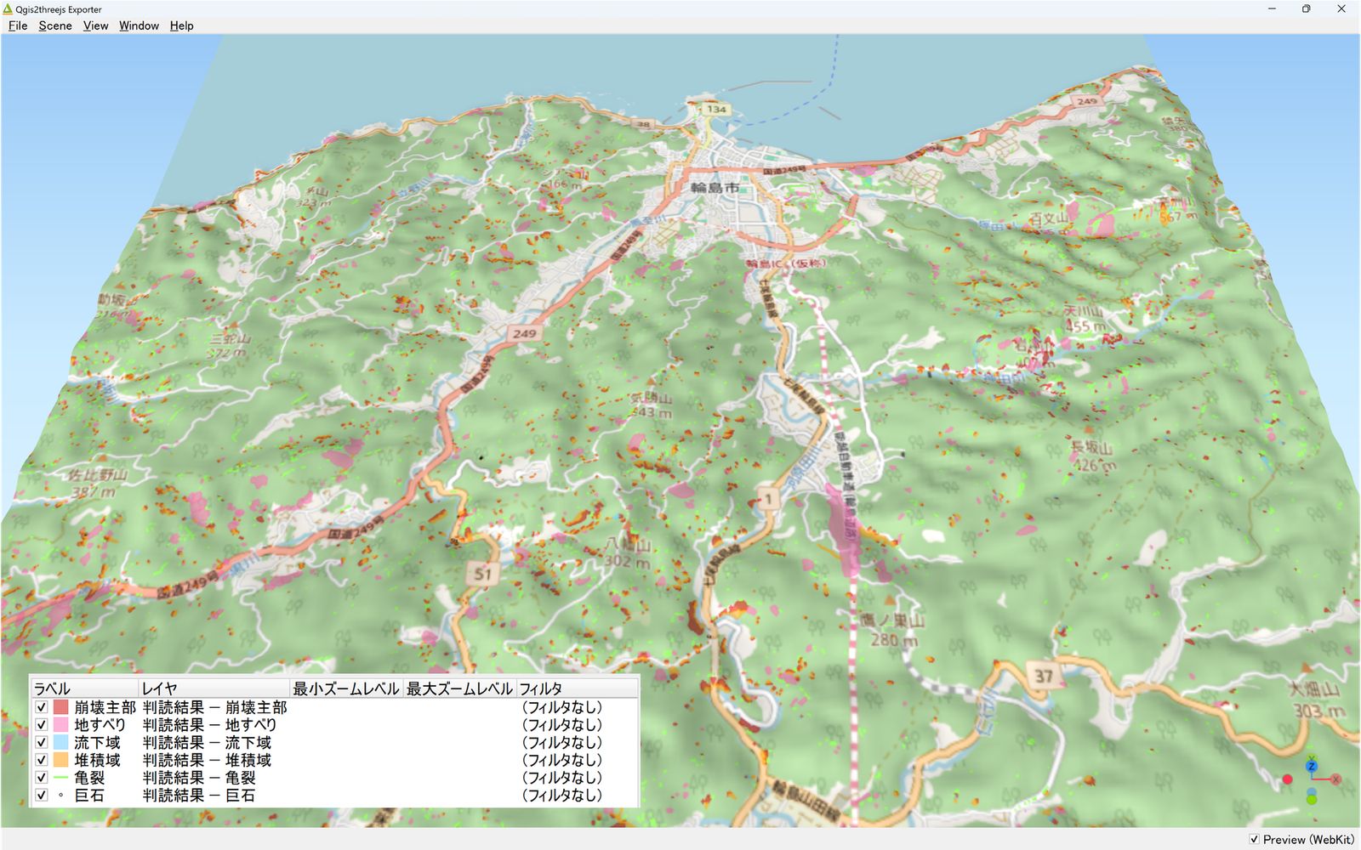The width and height of the screenshot is (1361, 850).
Task: Select the 判読結果 ー 崩壊主部 layer cell
Action: click(214, 707)
